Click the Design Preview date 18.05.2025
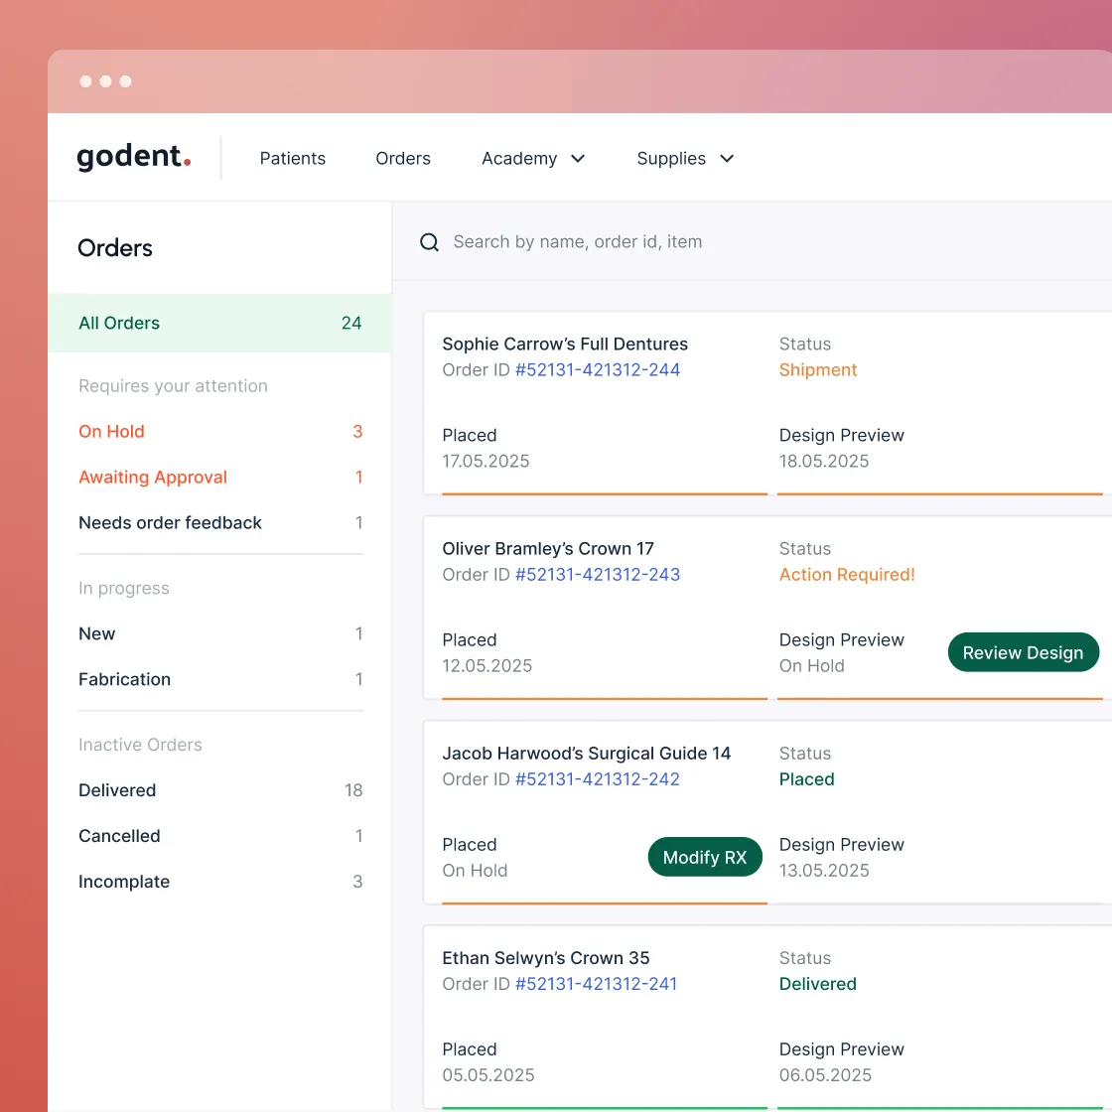Screen dimensions: 1112x1112 point(823,461)
